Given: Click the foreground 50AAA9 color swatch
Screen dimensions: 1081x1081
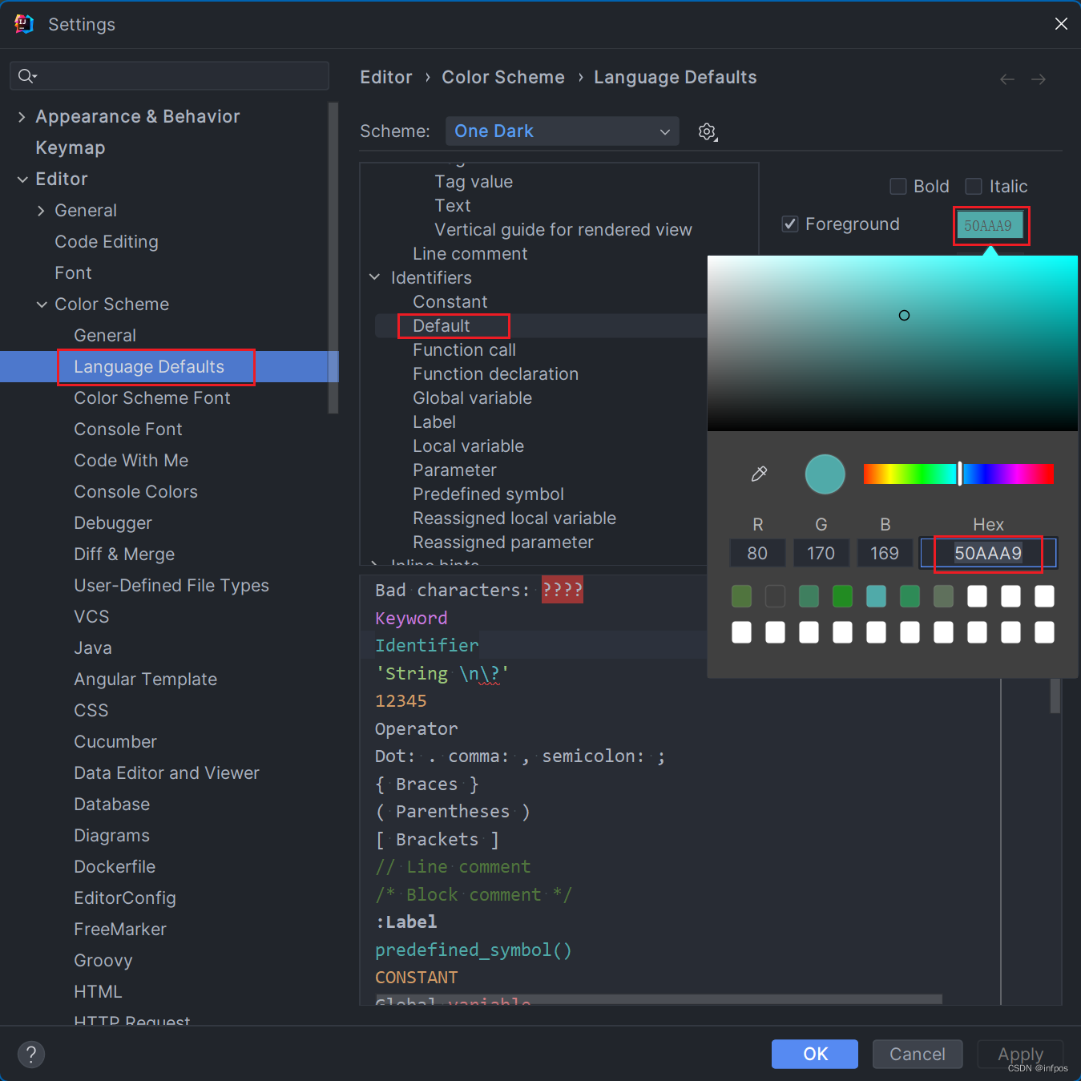Looking at the screenshot, I should (x=990, y=226).
